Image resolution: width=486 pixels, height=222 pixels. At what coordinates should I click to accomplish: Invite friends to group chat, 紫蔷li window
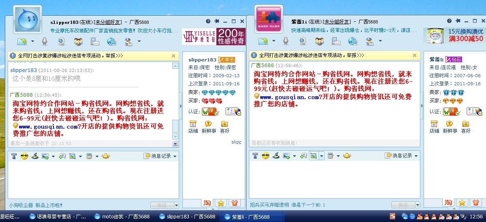[319, 41]
